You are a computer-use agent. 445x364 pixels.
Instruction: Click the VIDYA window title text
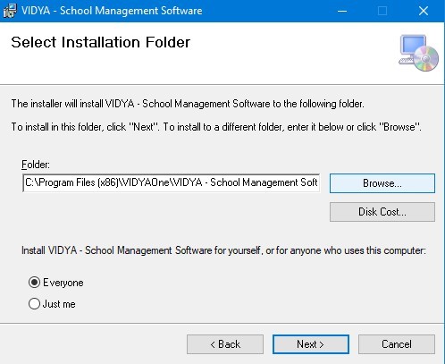pos(112,11)
